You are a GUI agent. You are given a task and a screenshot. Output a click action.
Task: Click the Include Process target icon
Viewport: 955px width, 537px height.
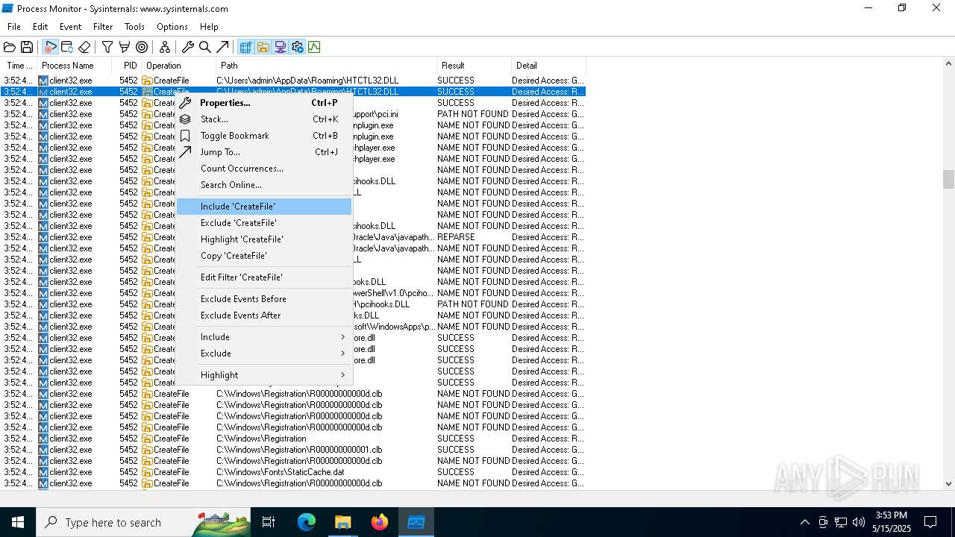pos(141,47)
